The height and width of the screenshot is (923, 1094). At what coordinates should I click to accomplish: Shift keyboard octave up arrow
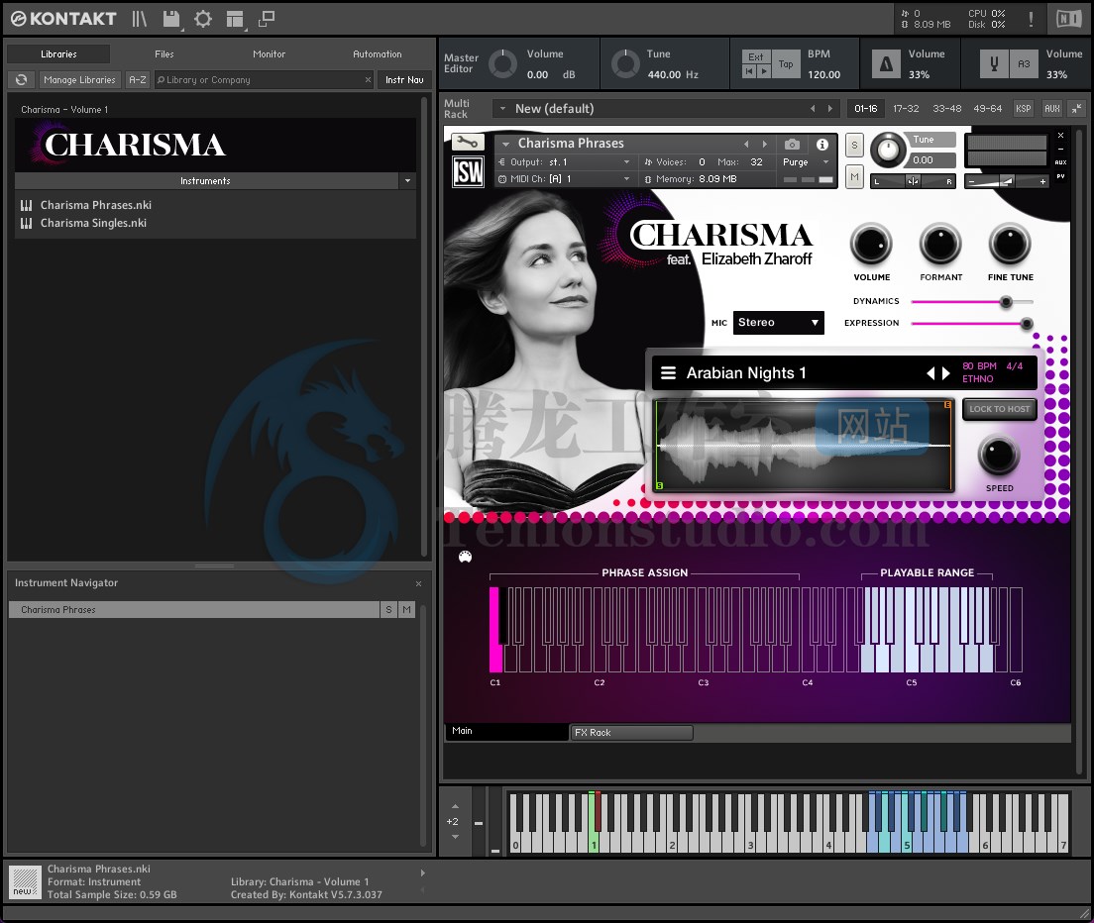coord(455,806)
